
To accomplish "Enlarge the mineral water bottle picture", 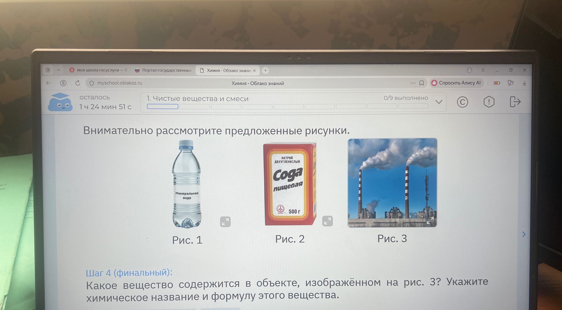I will 225,222.
